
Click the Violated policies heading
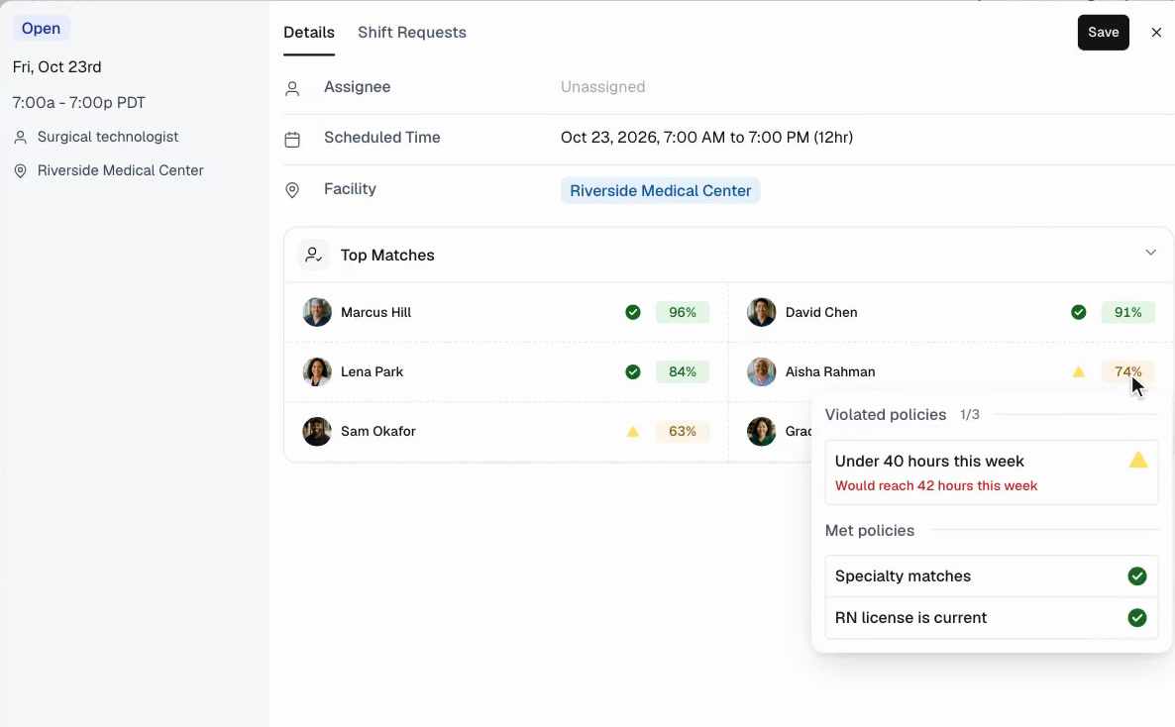[885, 414]
